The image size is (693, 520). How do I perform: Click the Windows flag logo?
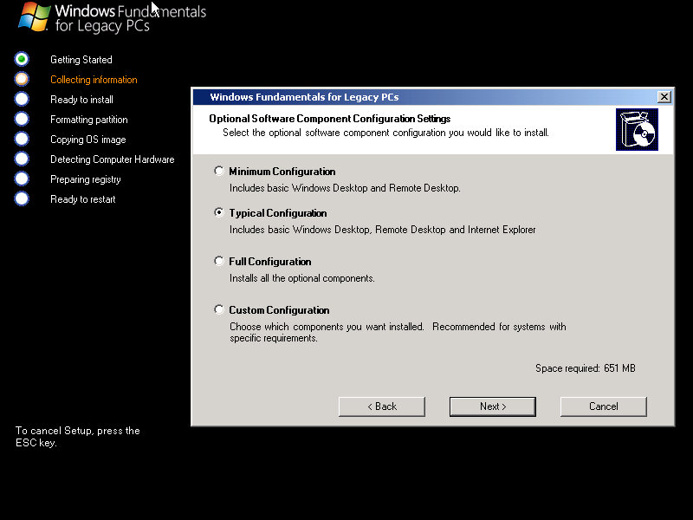pos(33,16)
